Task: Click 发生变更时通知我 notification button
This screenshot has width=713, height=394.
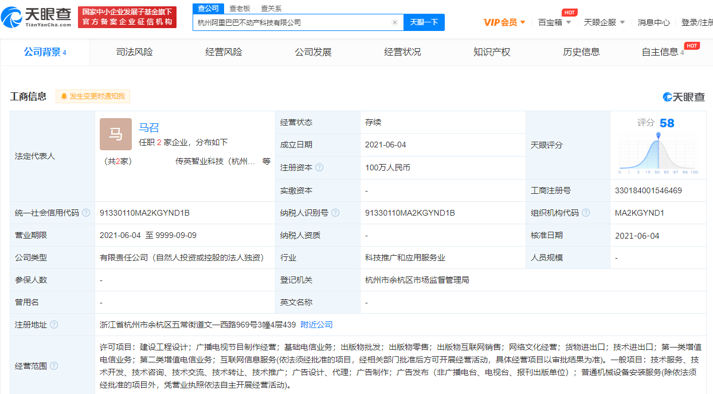Action: click(x=93, y=96)
